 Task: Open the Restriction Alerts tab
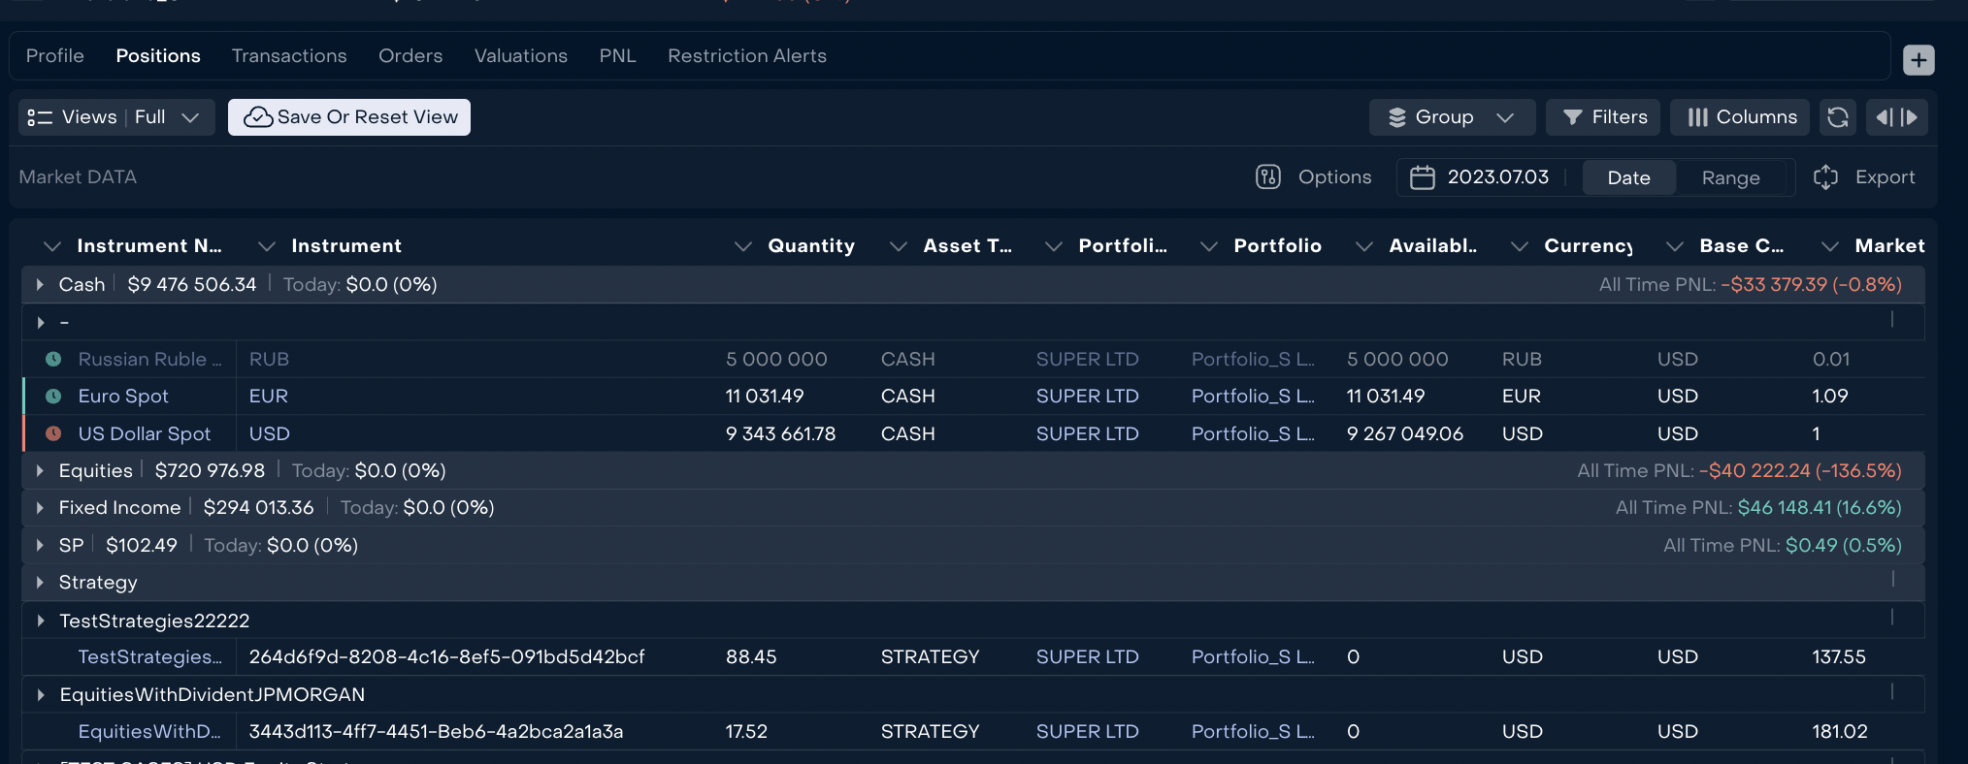[746, 56]
